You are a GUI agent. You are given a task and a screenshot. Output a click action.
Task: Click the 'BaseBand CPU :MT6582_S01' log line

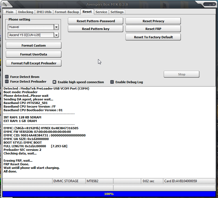pyautogui.click(x=25, y=103)
